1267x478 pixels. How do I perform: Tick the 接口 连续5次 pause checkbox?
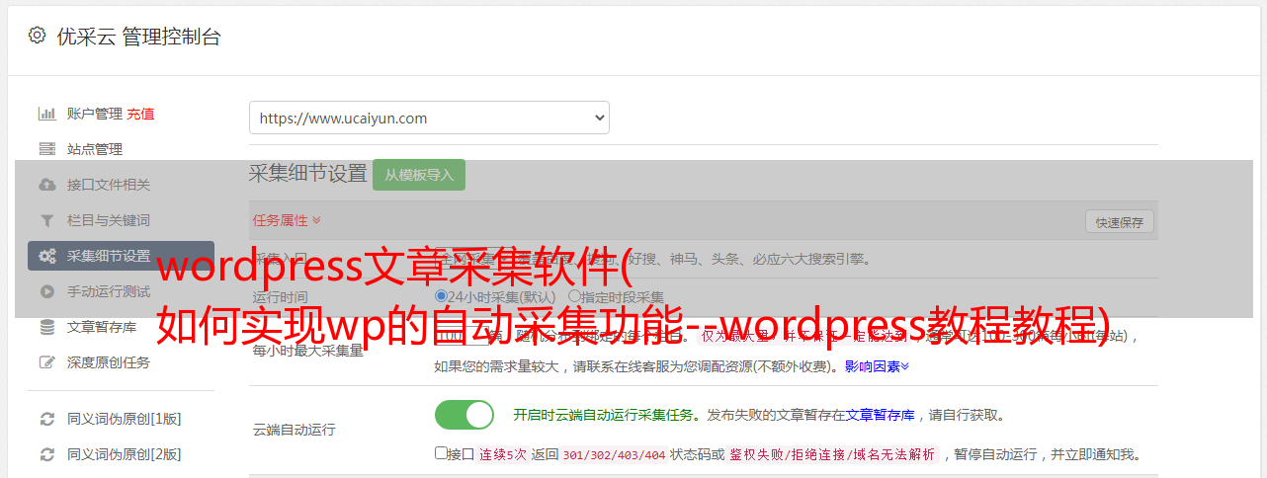[x=441, y=453]
